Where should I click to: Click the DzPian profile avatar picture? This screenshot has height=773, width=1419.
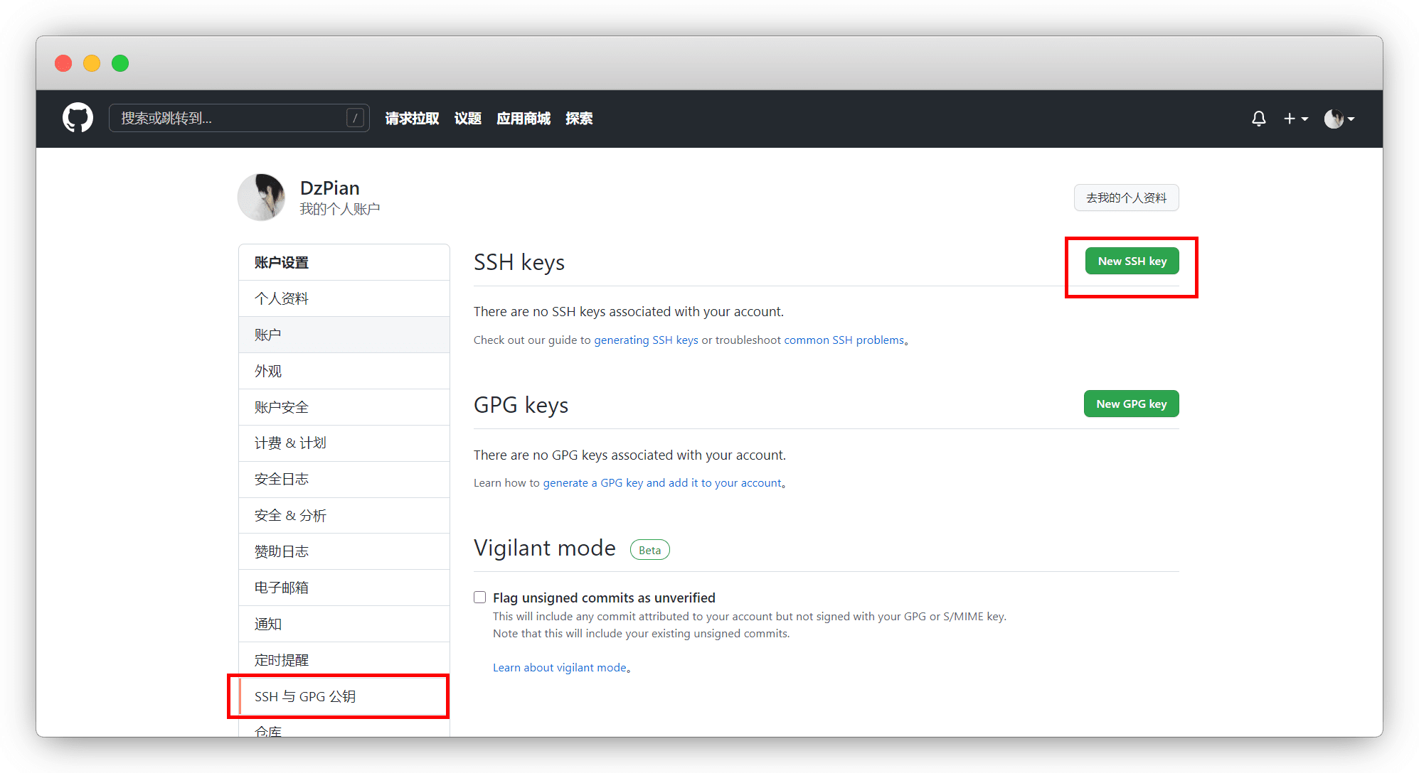click(262, 198)
